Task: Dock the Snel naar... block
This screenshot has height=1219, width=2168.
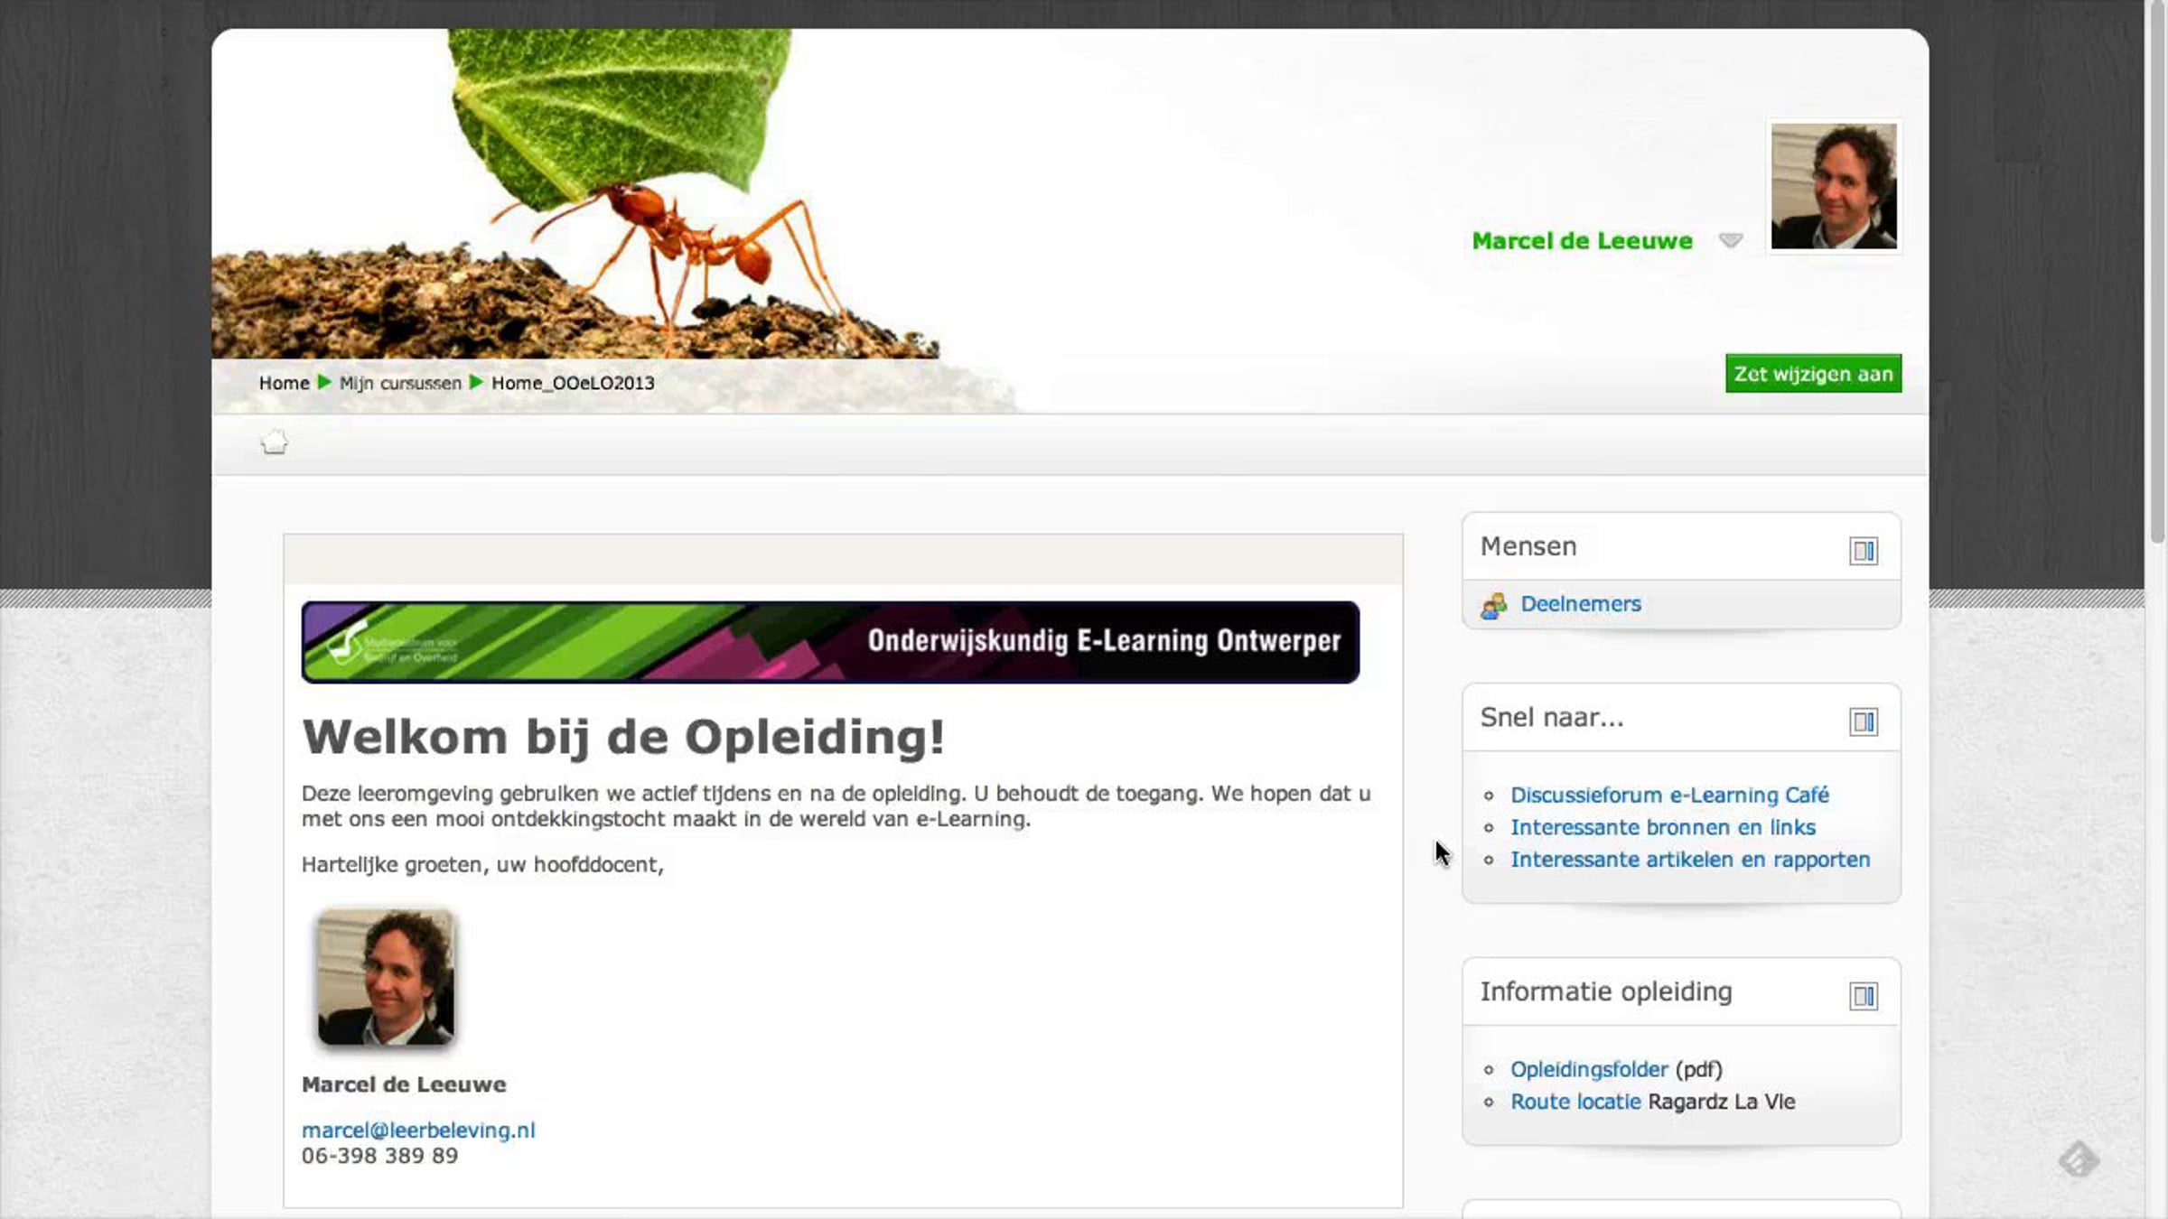Action: pos(1863,721)
